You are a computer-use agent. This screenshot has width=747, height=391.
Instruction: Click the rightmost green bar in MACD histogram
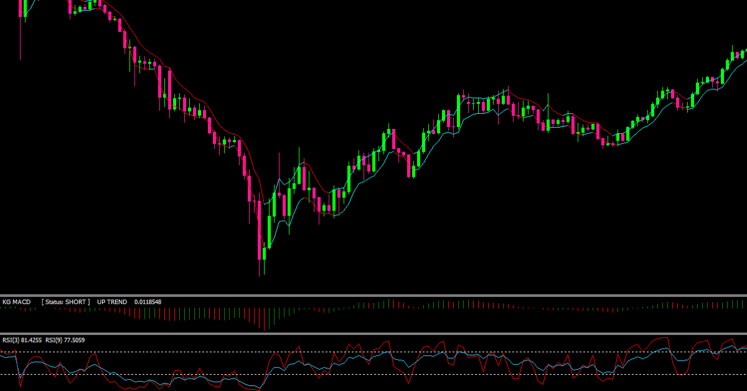click(x=743, y=304)
